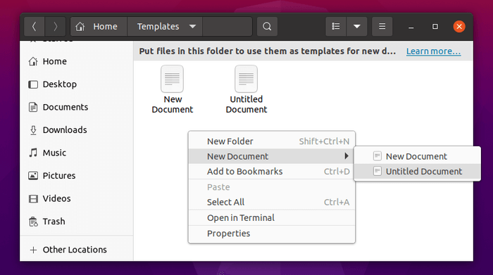Screen dimensions: 493x275
Task: Follow the Learn more link
Action: click(433, 51)
